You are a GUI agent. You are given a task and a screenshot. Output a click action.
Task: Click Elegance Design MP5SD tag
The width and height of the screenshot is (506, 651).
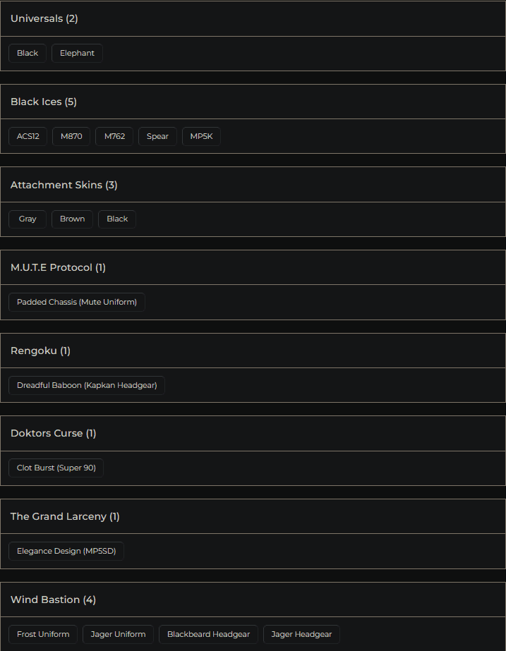(x=66, y=551)
